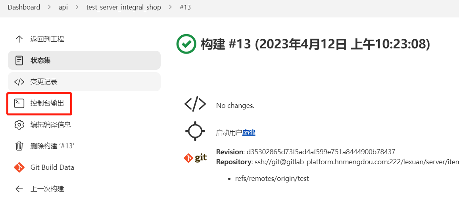Viewport: 459px width, 213px height.
Task: Select 变更记录 in the sidebar
Action: 44,82
